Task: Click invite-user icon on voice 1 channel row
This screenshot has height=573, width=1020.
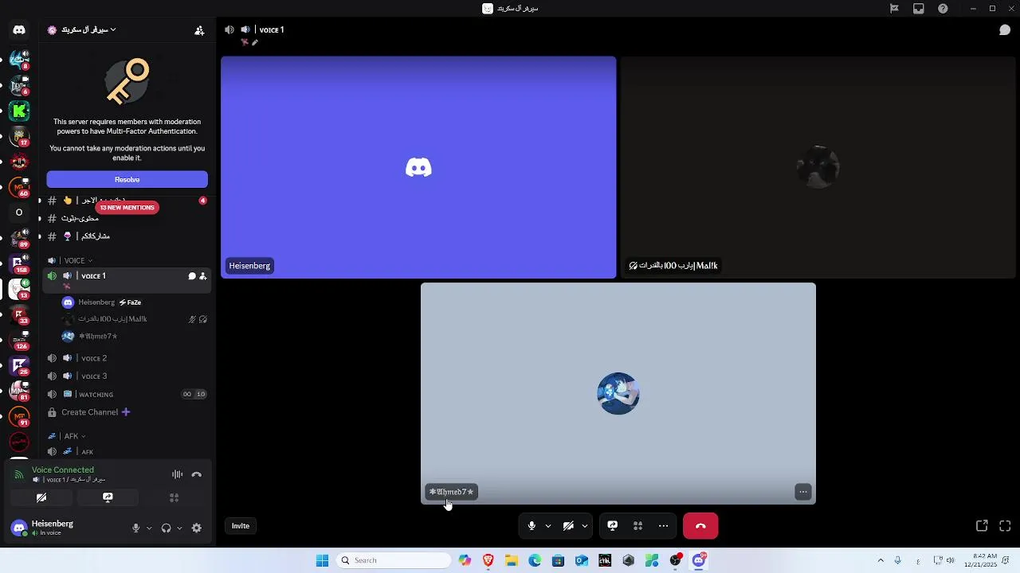Action: (x=202, y=276)
